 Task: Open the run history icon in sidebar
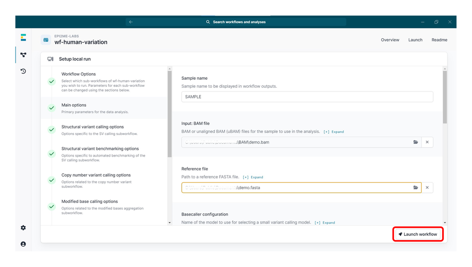click(x=23, y=71)
